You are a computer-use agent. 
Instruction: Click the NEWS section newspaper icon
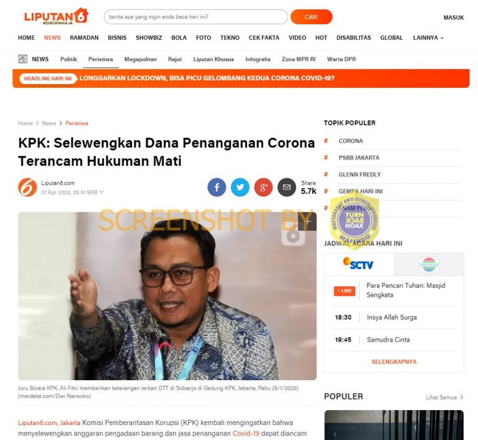(x=22, y=59)
